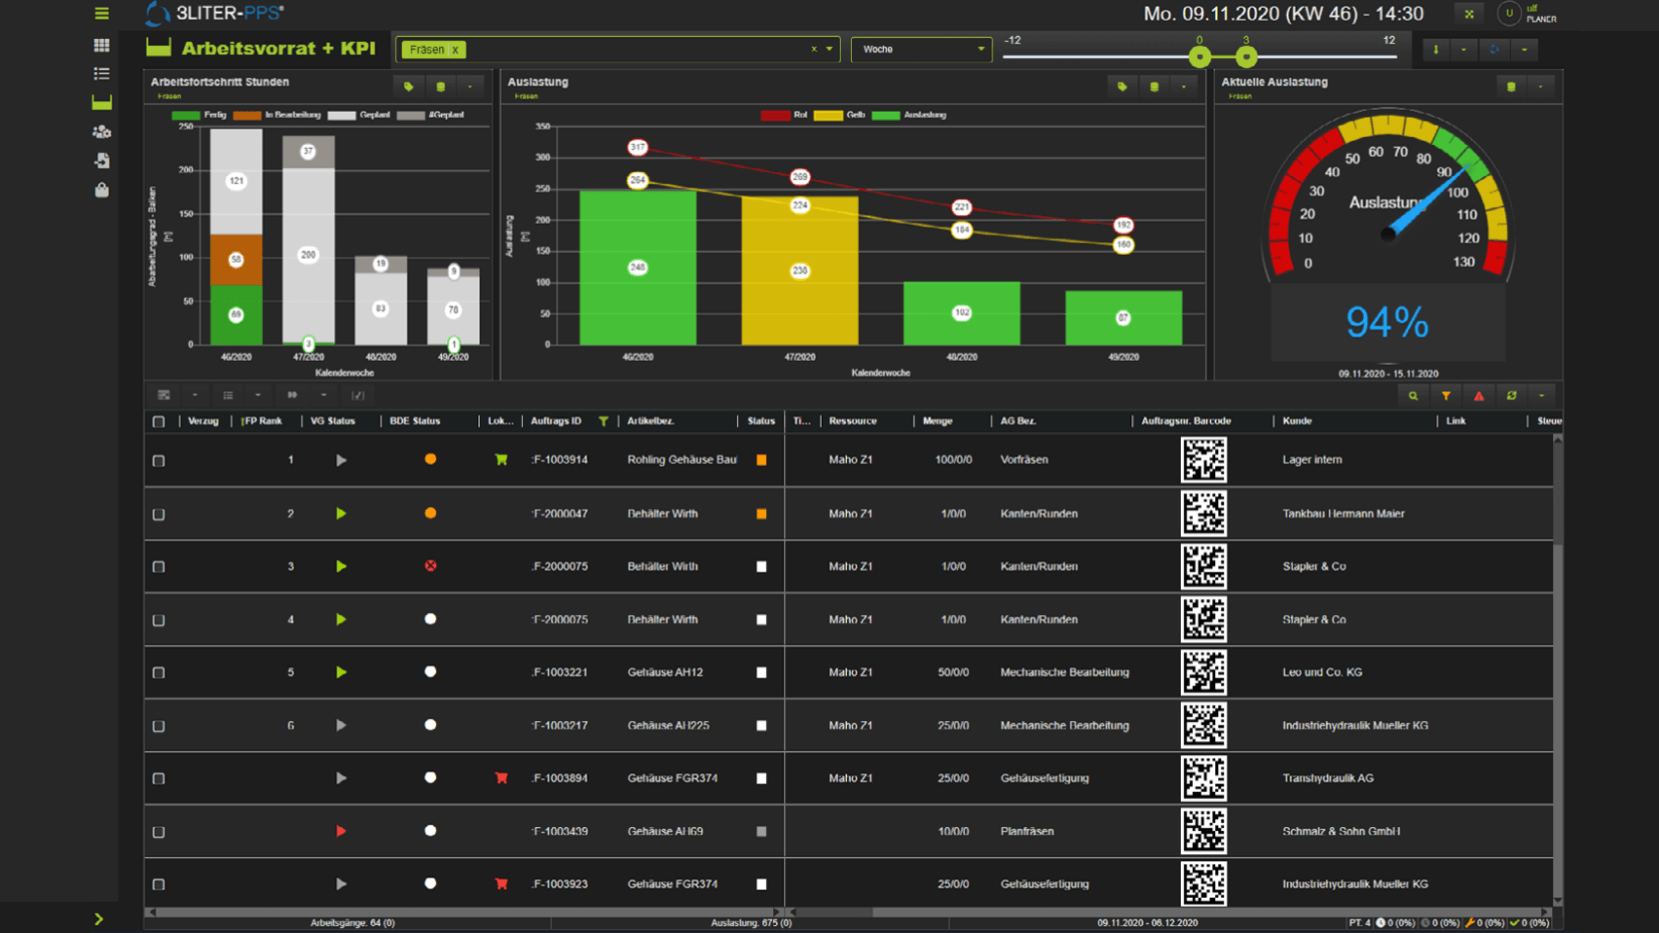Click the list icon in grid toolbar

click(228, 395)
